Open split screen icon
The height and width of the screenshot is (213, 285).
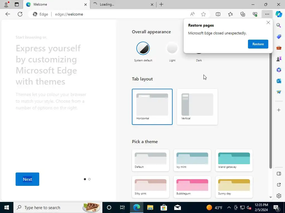218,14
